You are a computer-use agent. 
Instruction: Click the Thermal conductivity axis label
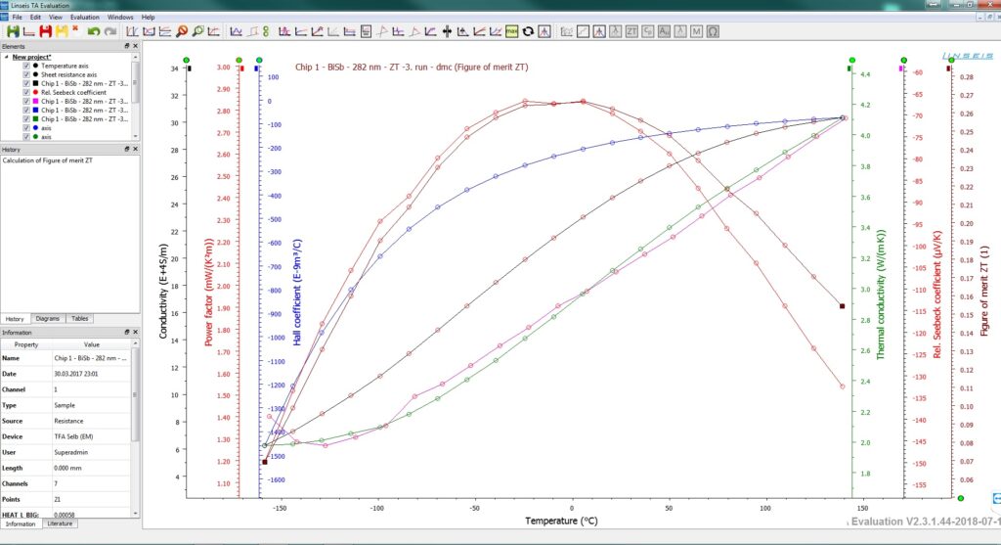click(881, 295)
